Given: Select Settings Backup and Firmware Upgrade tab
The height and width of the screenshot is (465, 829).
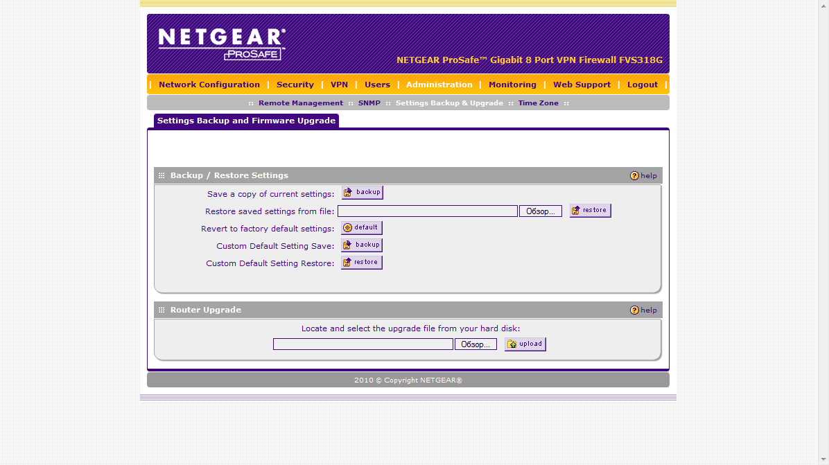Looking at the screenshot, I should tap(246, 121).
